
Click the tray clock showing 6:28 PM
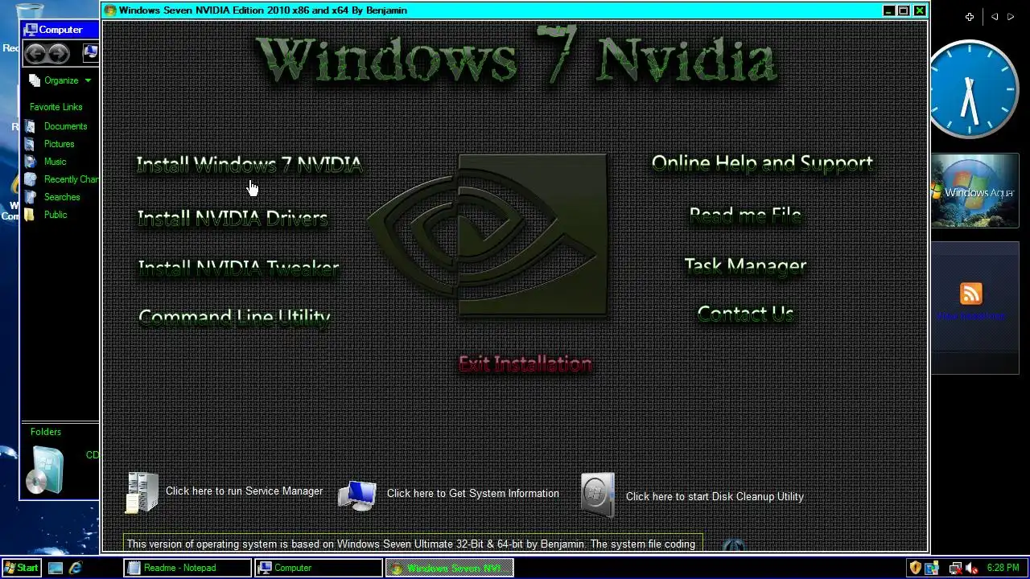[1003, 568]
